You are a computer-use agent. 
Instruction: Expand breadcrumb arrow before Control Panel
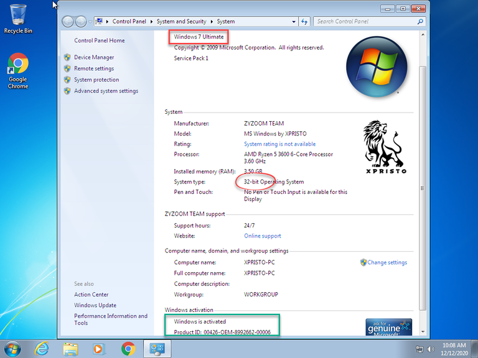tap(107, 22)
